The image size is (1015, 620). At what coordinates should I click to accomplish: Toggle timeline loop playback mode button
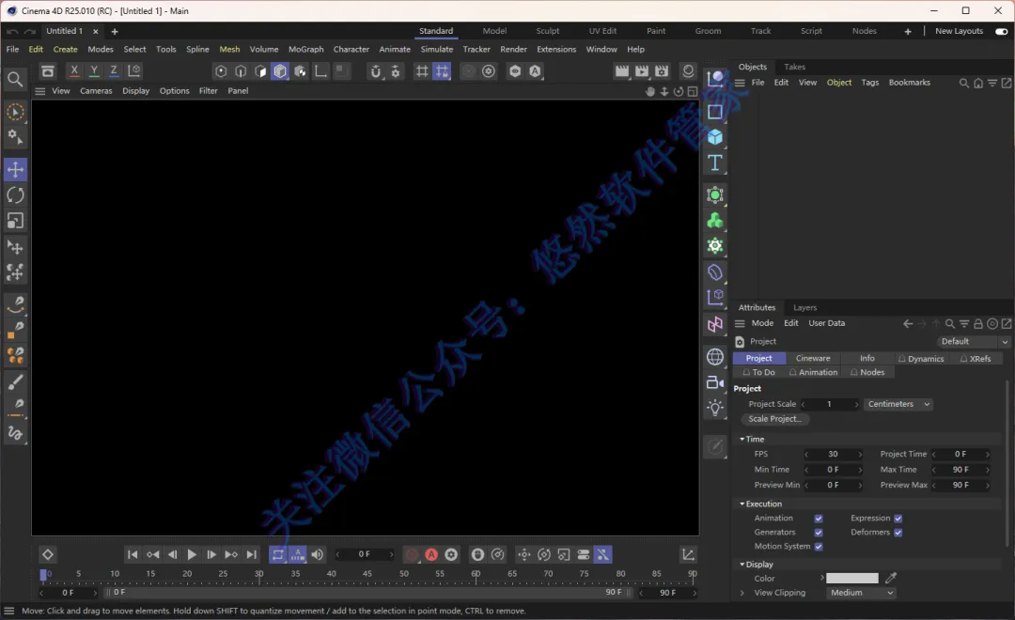click(x=277, y=554)
